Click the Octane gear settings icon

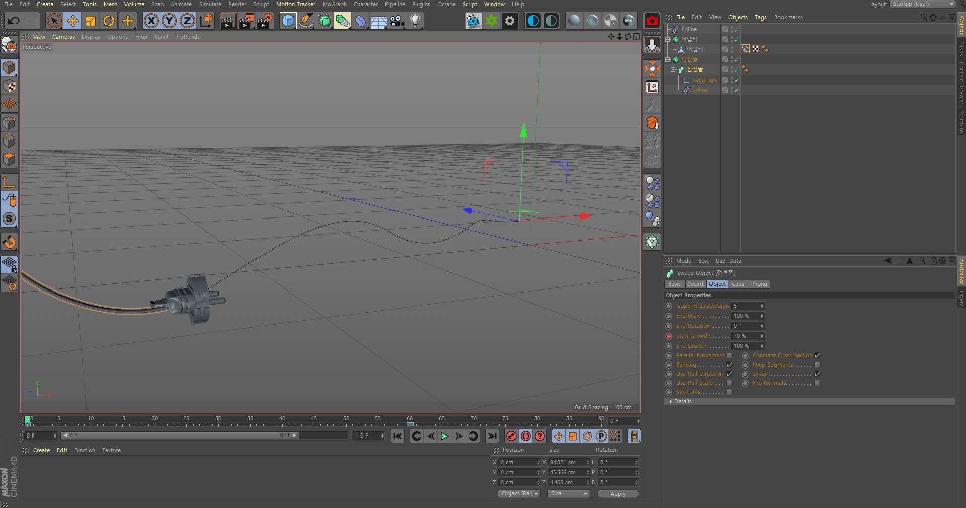(510, 21)
